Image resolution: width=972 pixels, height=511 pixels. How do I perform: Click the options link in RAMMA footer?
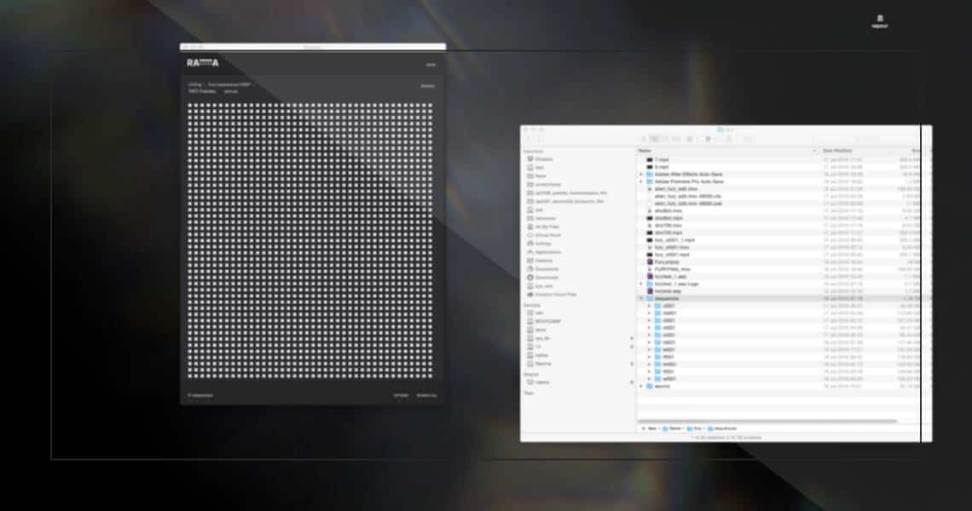[x=401, y=395]
